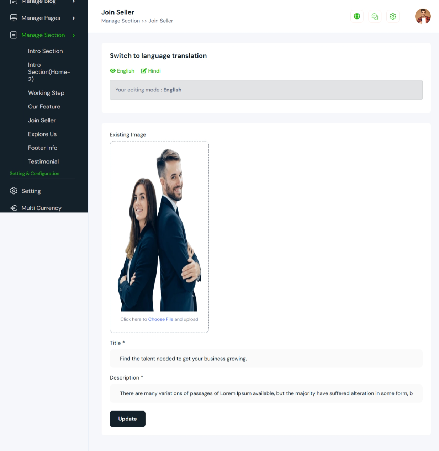Collapse the Manage Section chevron
Screen dimensions: 439x451
(x=74, y=35)
